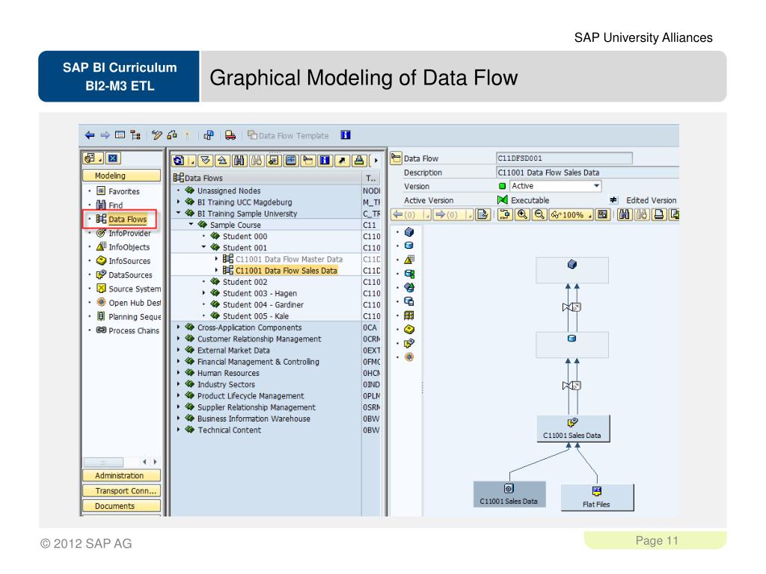Expand Student 003 - Hagen node
This screenshot has width=766, height=574.
pyautogui.click(x=203, y=293)
